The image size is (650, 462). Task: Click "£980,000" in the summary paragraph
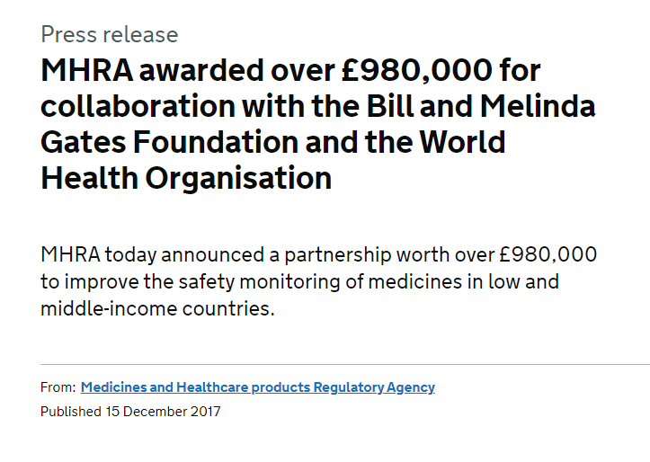pyautogui.click(x=548, y=254)
